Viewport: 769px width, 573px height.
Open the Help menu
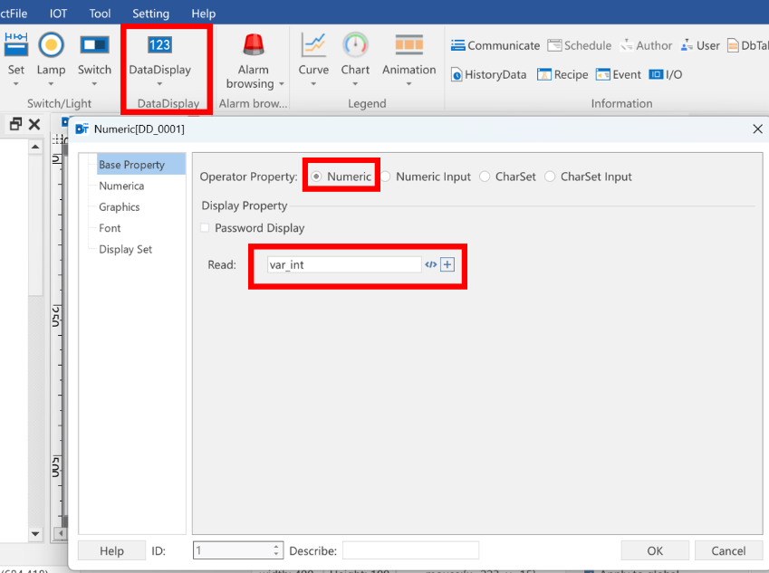pos(203,14)
